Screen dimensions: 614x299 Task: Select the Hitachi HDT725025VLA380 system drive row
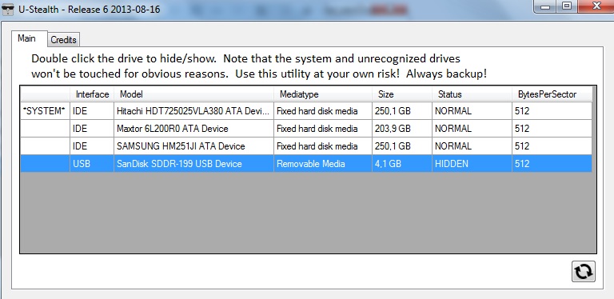click(306, 111)
